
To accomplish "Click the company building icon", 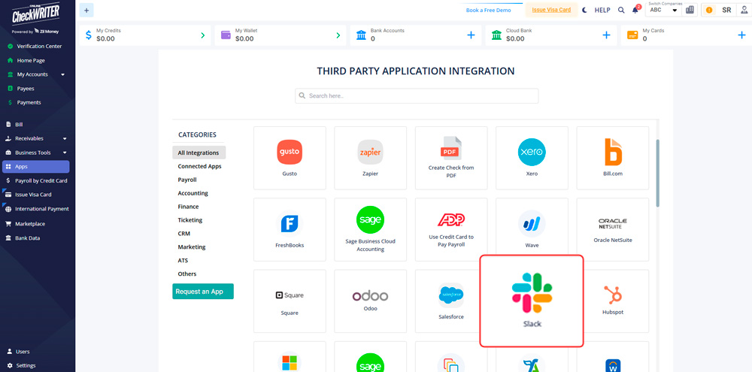I will (690, 10).
